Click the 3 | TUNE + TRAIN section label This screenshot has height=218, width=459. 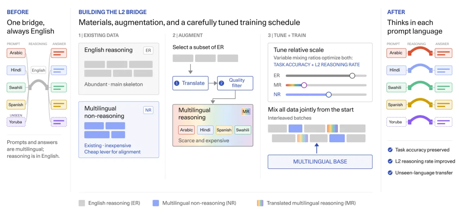287,35
